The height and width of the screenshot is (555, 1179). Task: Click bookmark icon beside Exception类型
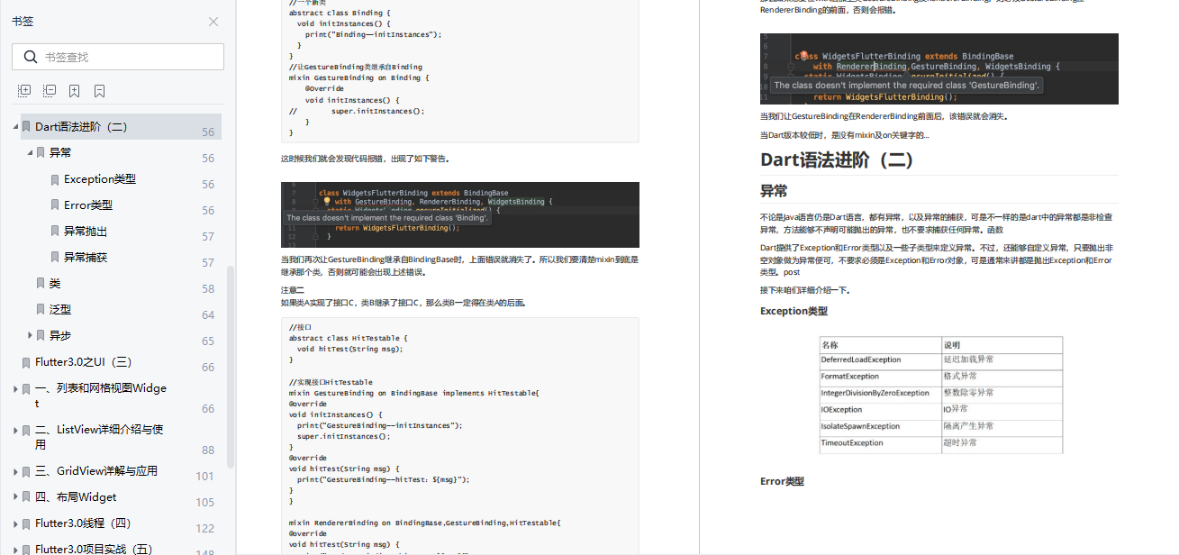pyautogui.click(x=55, y=179)
